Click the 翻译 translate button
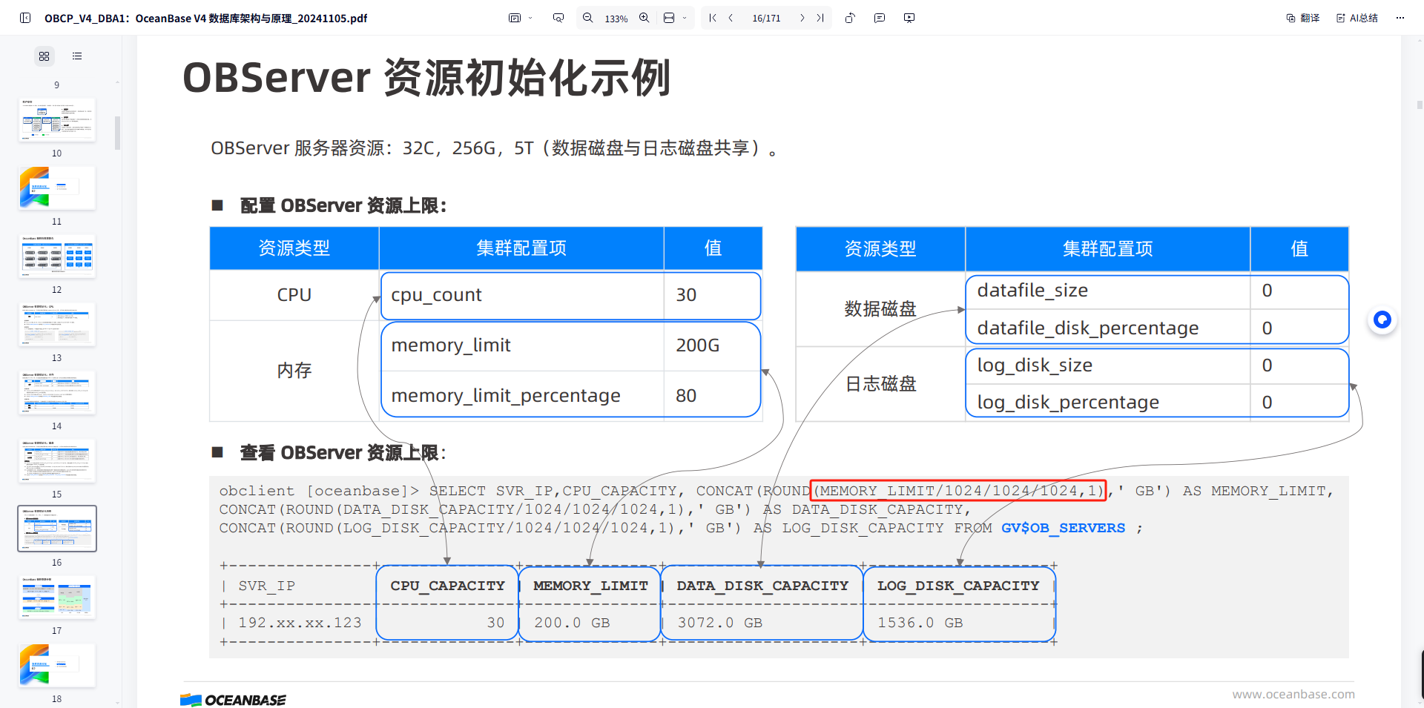This screenshot has height=708, width=1424. point(1303,18)
